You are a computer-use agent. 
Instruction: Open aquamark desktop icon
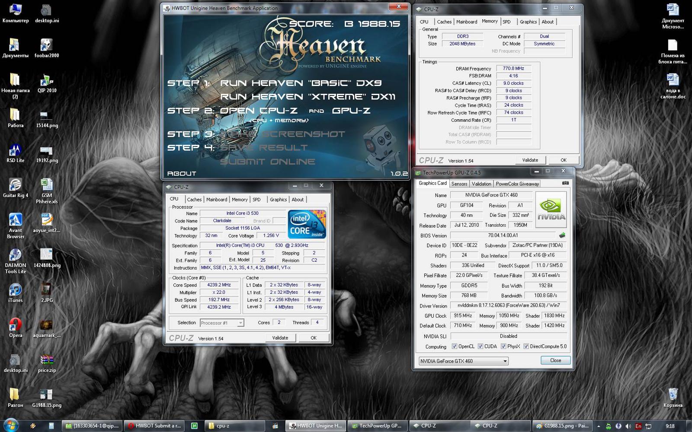tap(47, 327)
